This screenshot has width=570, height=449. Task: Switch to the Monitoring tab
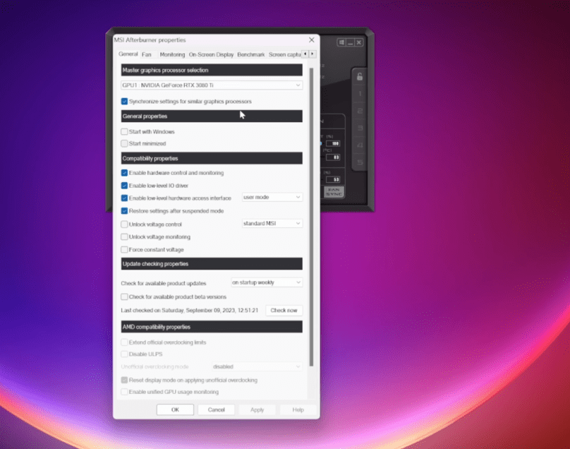171,54
